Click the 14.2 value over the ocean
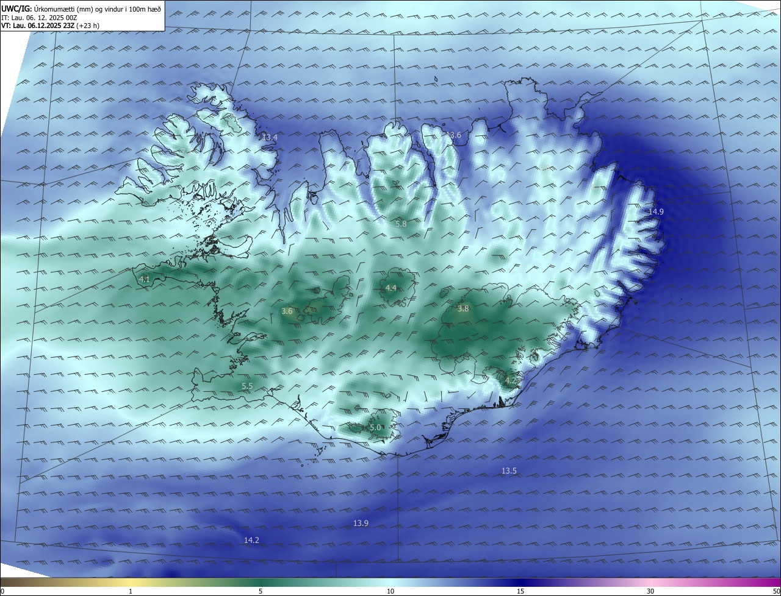 (x=251, y=540)
